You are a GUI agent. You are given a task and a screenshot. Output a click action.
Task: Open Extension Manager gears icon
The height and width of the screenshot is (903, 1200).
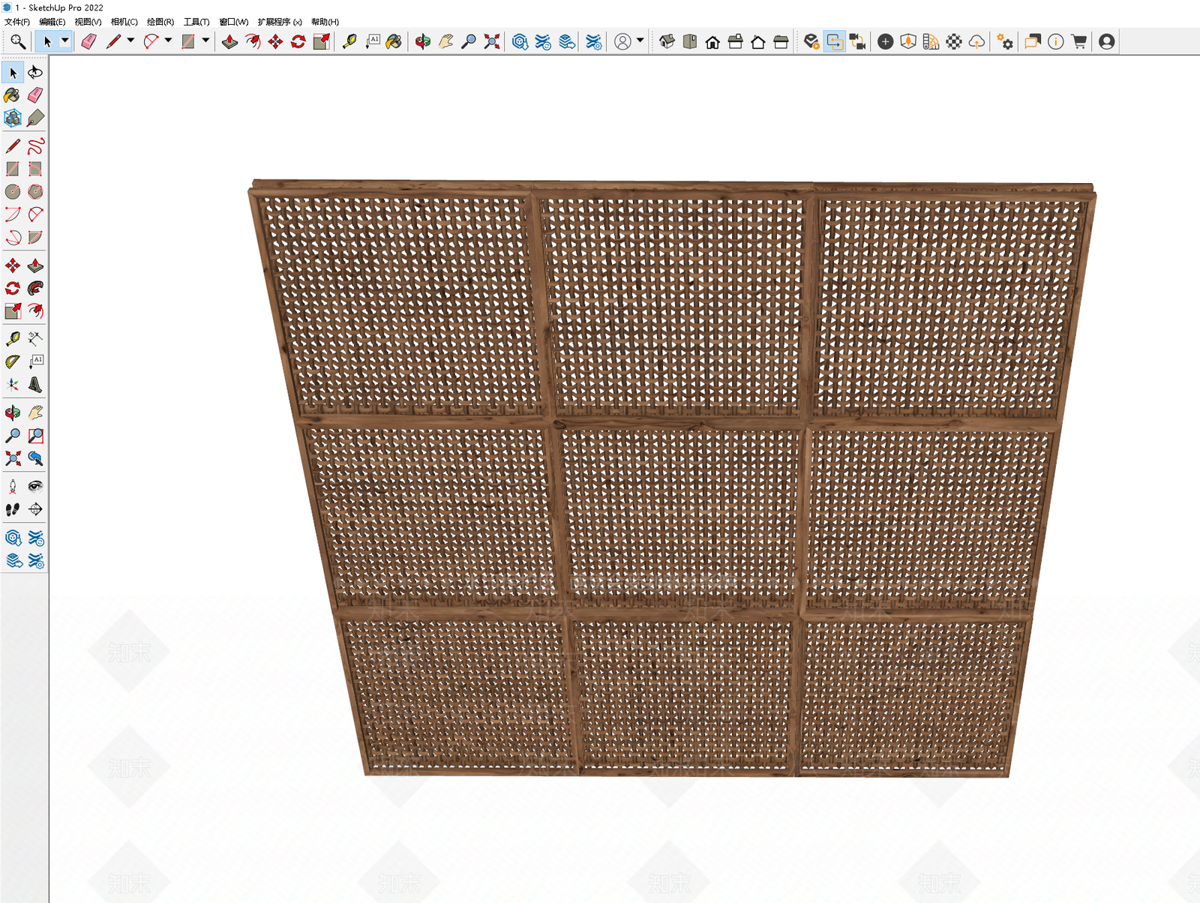(1005, 42)
